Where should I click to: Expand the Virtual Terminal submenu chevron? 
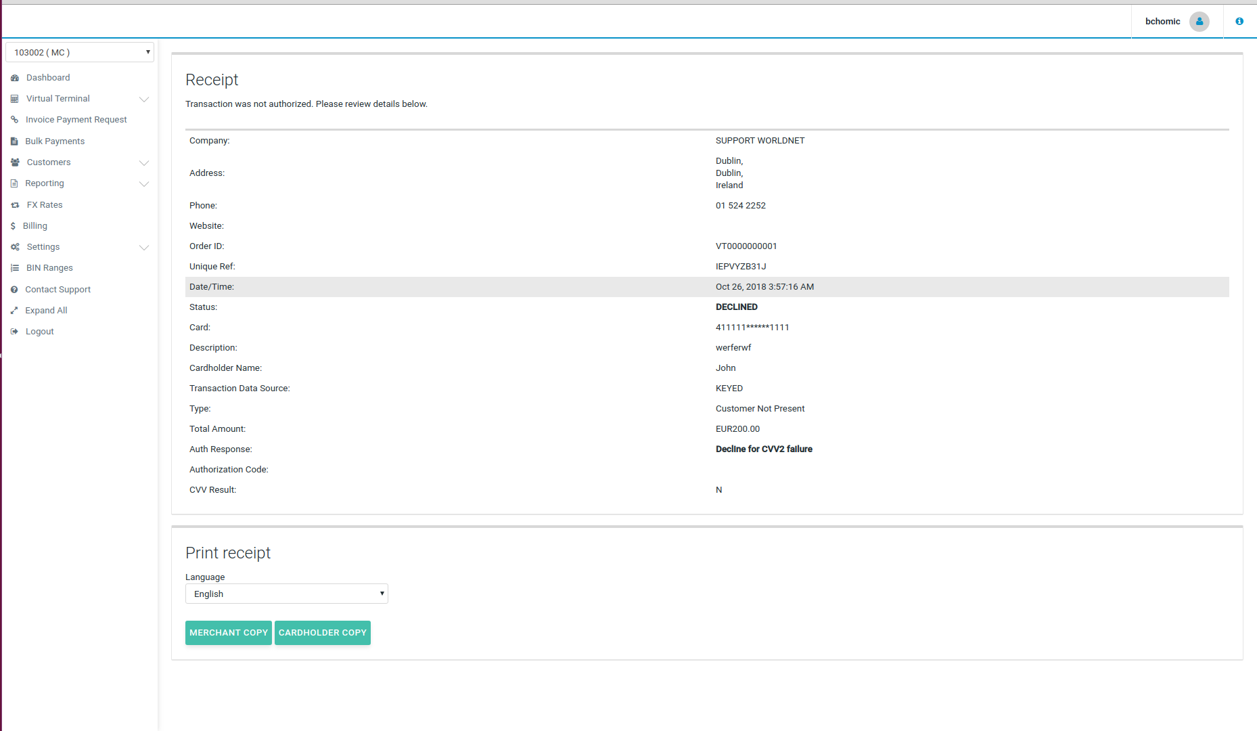pos(144,99)
